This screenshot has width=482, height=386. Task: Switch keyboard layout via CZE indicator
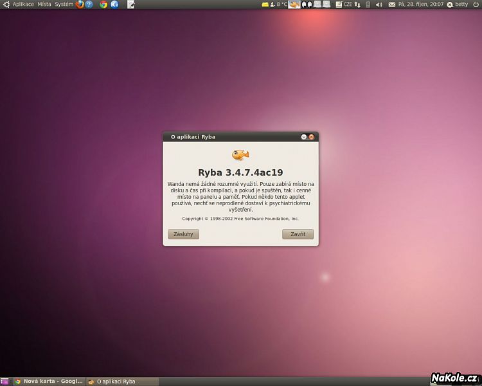point(348,5)
